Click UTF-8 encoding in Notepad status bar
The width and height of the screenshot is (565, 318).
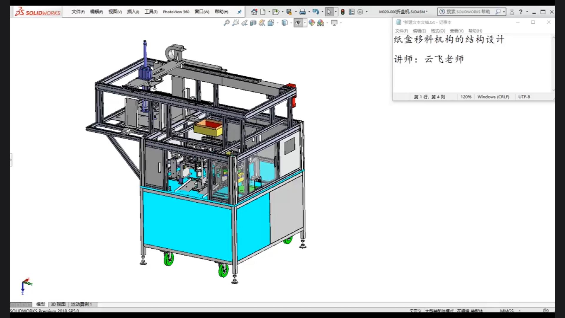coord(524,97)
